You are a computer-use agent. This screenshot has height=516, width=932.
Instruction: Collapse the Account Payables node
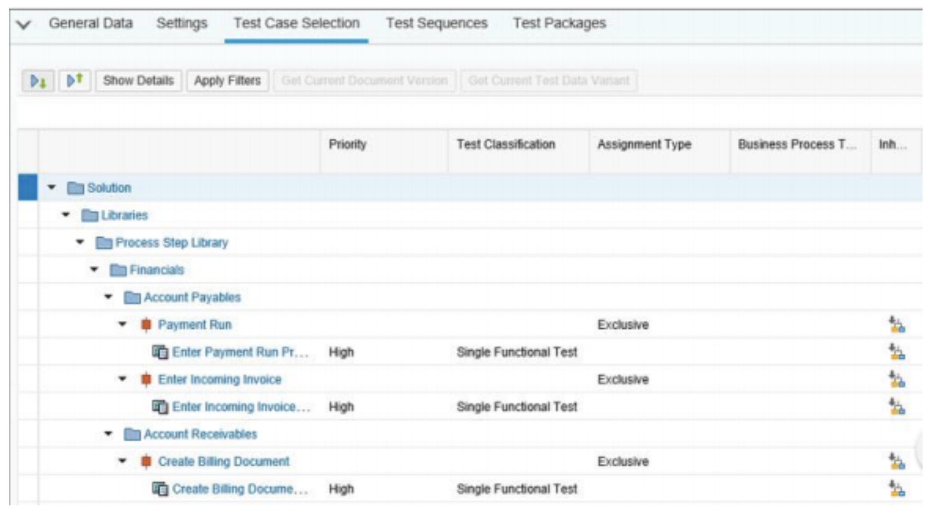tap(109, 297)
